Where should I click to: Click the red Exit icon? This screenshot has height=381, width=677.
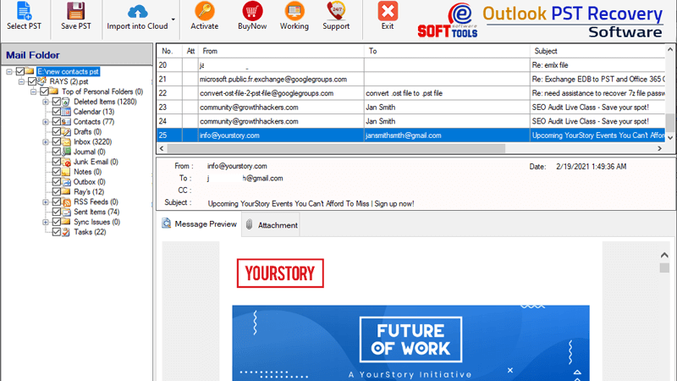click(388, 11)
